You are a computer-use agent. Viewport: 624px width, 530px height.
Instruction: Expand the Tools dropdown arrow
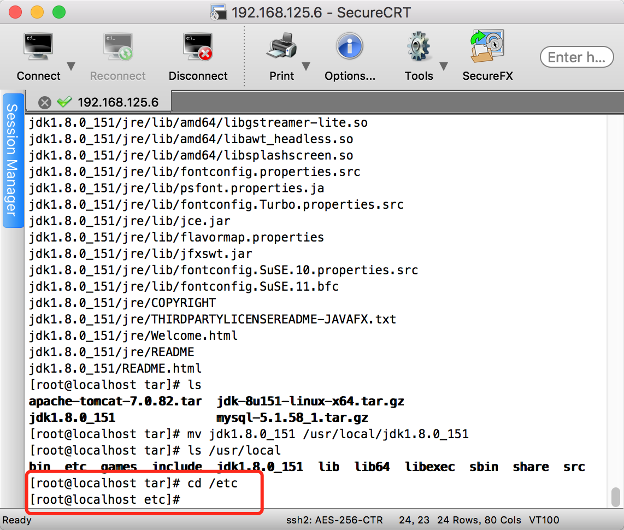pyautogui.click(x=444, y=66)
